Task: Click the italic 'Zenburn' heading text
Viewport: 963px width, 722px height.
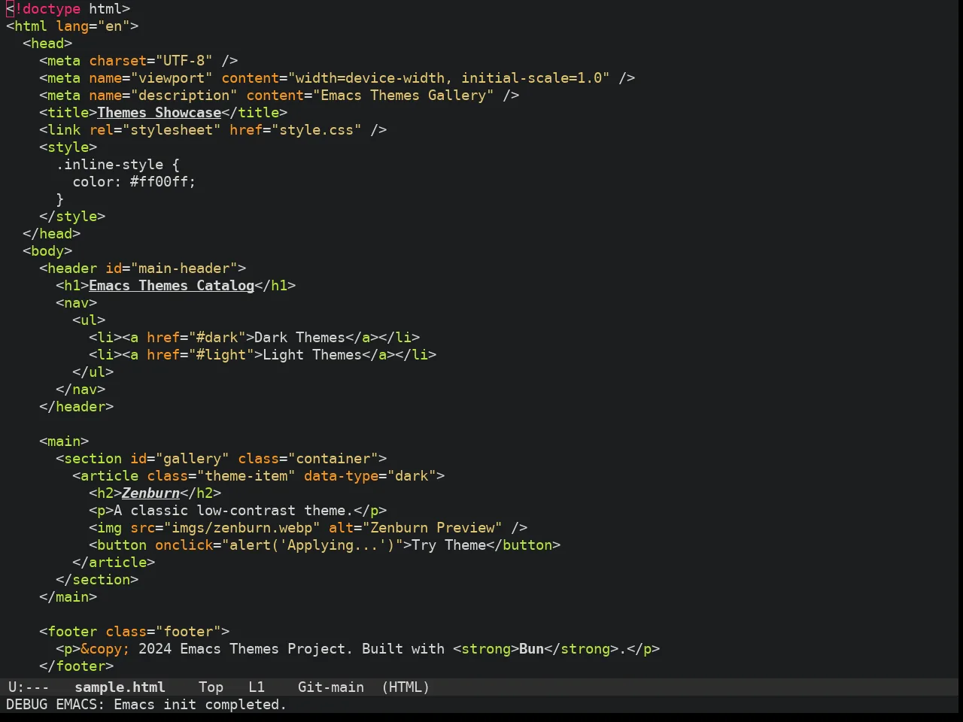Action: pyautogui.click(x=151, y=493)
